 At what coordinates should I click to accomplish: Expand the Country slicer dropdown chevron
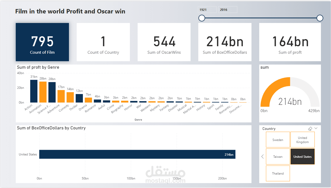(x=316, y=128)
